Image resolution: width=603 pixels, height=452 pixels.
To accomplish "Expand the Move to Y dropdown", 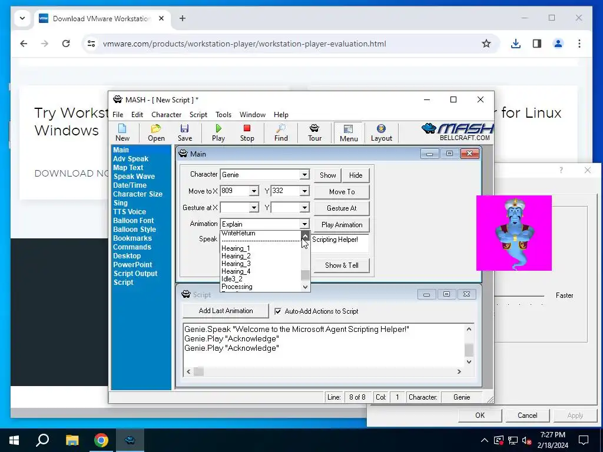I will click(304, 191).
